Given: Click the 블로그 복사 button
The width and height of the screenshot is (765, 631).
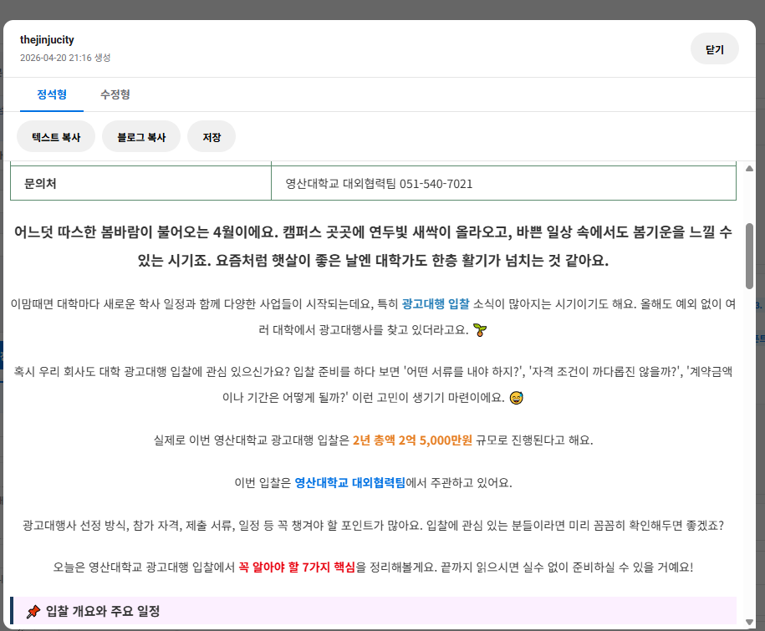Looking at the screenshot, I should coord(141,136).
